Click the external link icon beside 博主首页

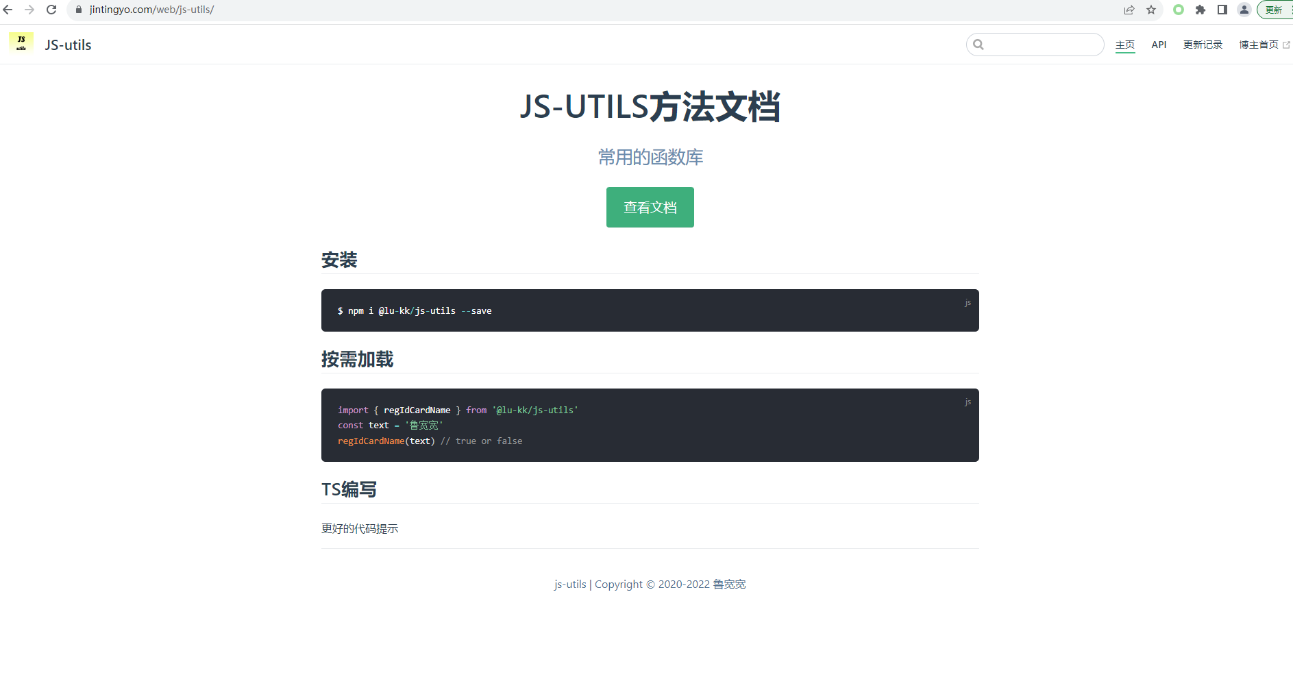(1286, 45)
